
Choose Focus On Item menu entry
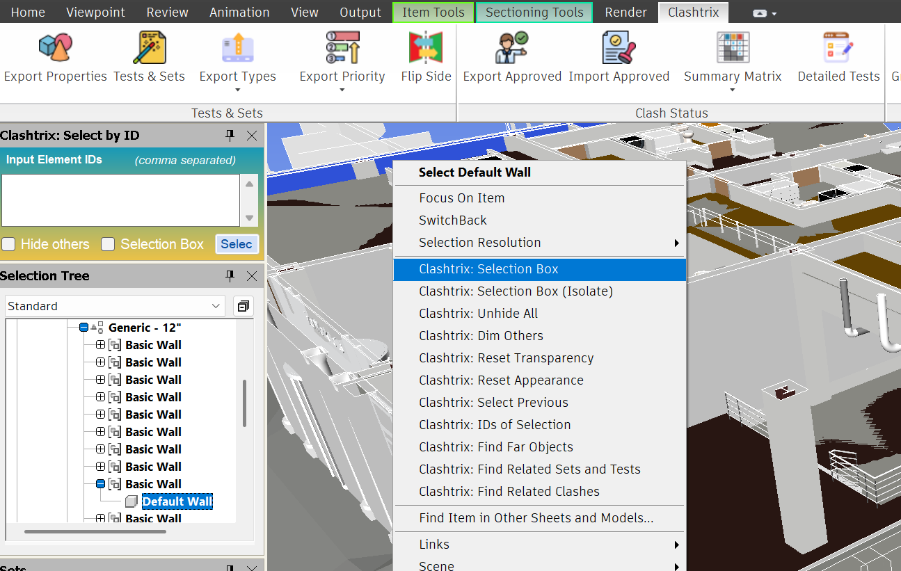click(x=540, y=198)
